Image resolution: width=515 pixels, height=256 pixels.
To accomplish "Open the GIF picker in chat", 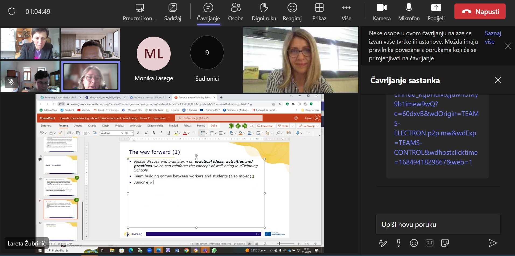I will click(429, 243).
